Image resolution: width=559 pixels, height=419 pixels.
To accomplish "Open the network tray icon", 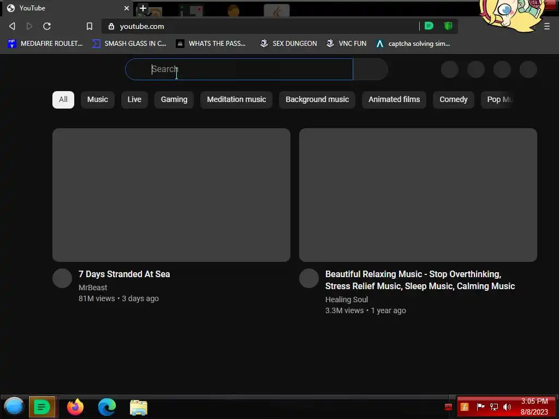I will 493,407.
